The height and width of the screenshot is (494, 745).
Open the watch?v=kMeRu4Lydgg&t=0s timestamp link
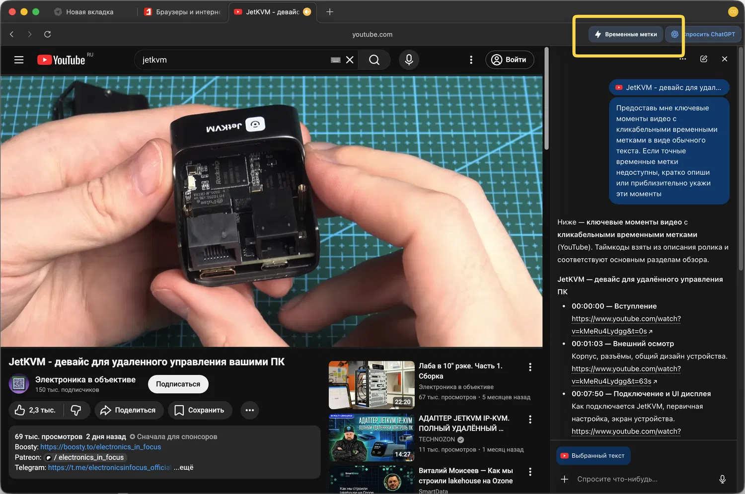click(626, 325)
